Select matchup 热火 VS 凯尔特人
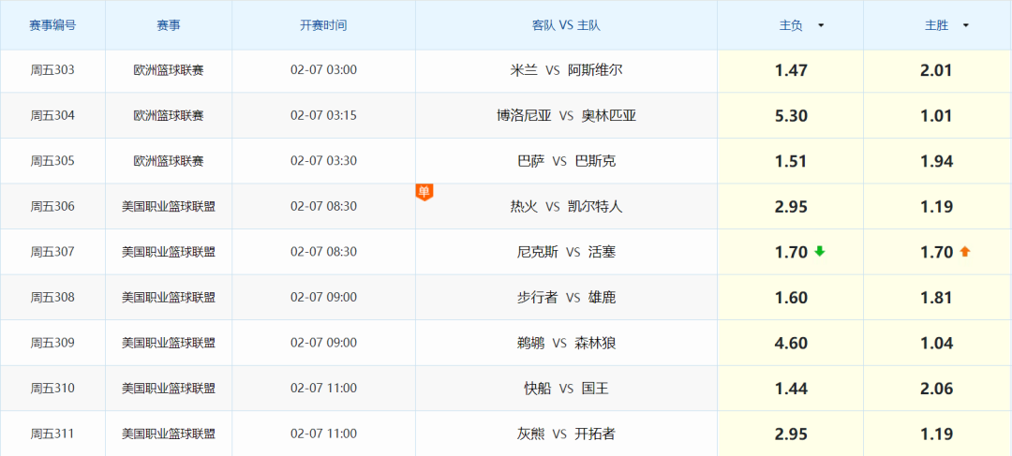Image resolution: width=1012 pixels, height=456 pixels. point(566,207)
